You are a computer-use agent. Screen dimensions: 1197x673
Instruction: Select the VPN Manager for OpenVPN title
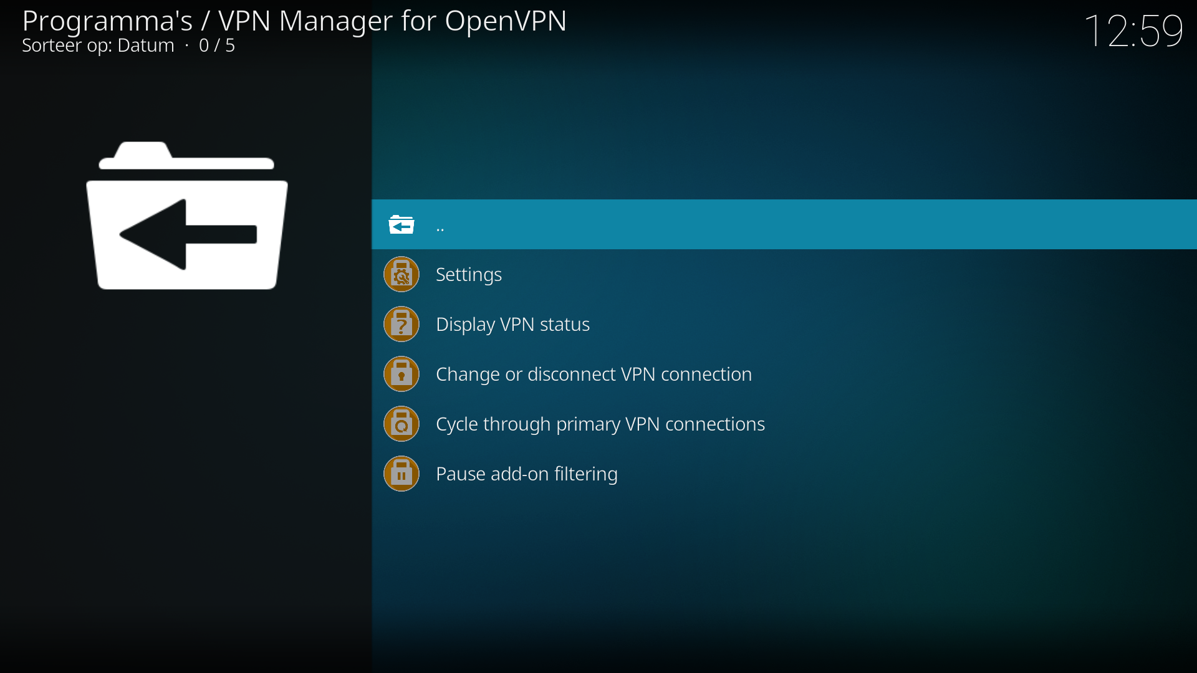point(393,21)
